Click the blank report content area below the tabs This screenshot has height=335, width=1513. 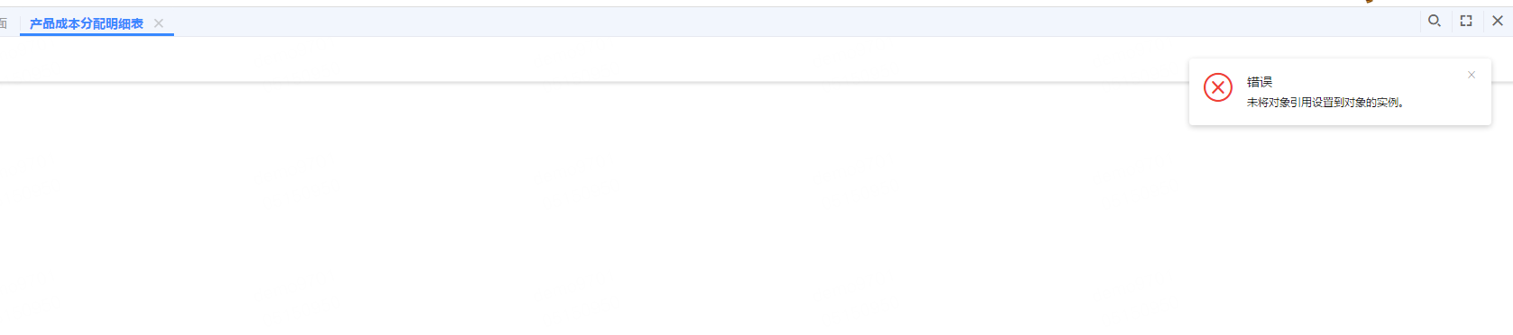(x=595, y=209)
